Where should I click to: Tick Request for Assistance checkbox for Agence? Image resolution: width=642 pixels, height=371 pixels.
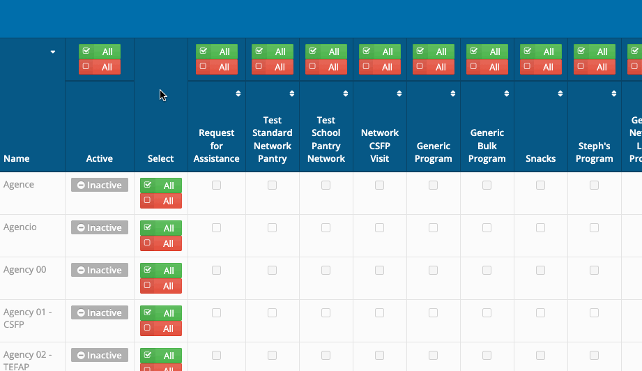(x=217, y=185)
